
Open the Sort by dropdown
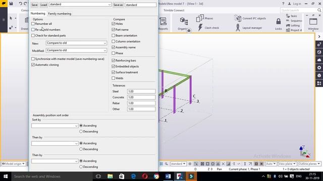click(x=55, y=126)
